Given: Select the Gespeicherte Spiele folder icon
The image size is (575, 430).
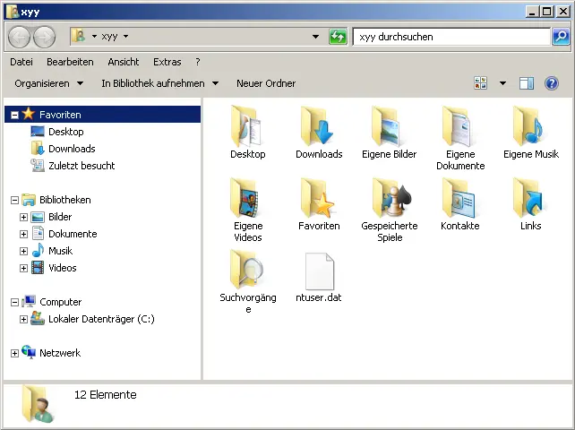Looking at the screenshot, I should click(390, 198).
